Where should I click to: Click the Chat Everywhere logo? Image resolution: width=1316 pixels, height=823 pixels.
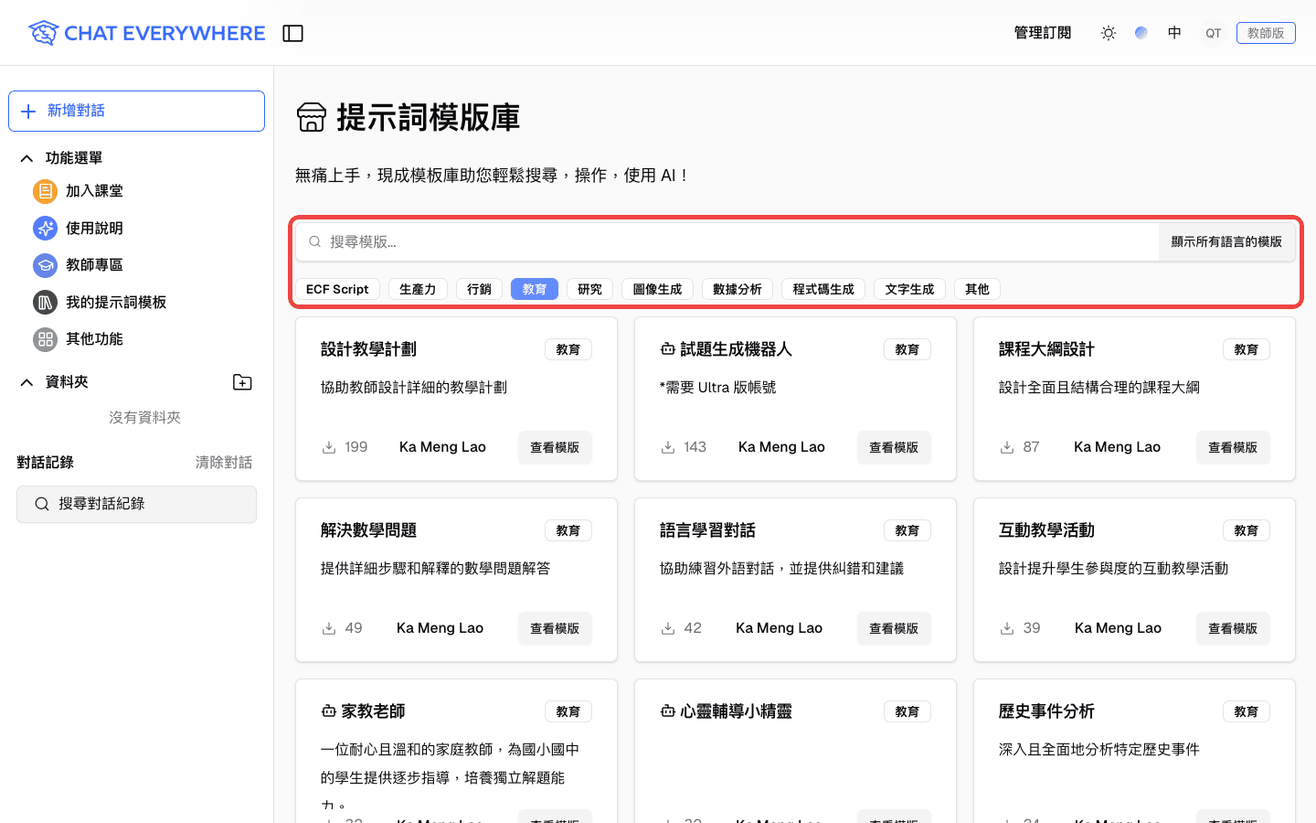tap(146, 33)
